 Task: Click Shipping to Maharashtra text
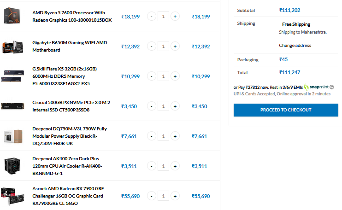click(x=303, y=32)
